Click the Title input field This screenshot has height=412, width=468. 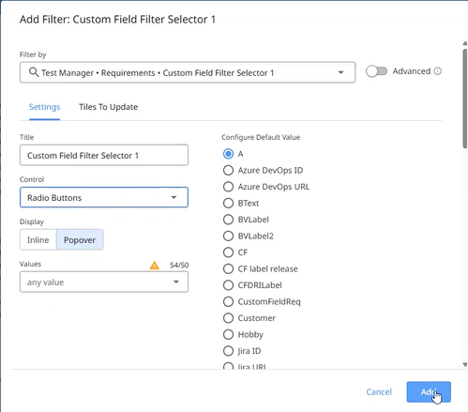104,155
